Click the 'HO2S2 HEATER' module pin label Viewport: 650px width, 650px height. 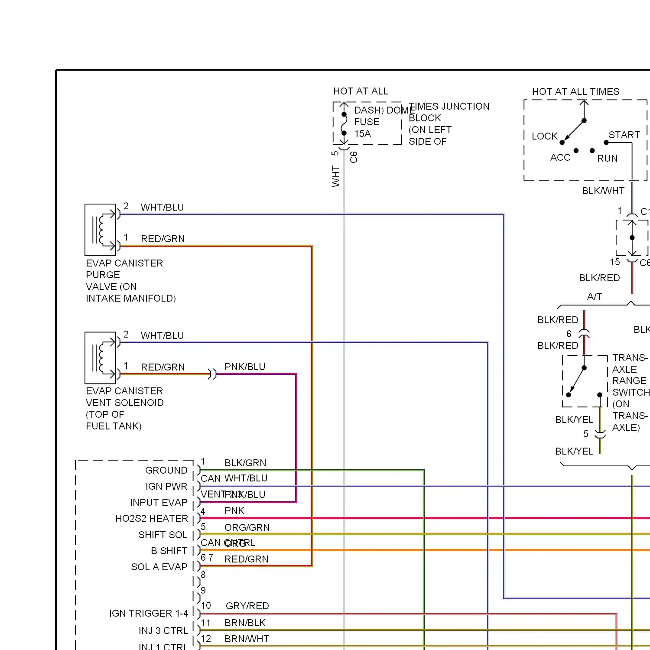click(152, 518)
